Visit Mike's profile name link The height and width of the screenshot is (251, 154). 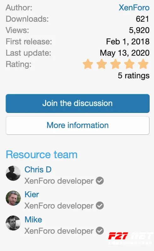(33, 220)
